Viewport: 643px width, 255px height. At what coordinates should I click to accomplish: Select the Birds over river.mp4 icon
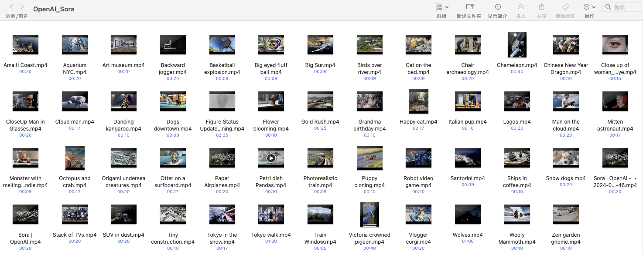369,45
